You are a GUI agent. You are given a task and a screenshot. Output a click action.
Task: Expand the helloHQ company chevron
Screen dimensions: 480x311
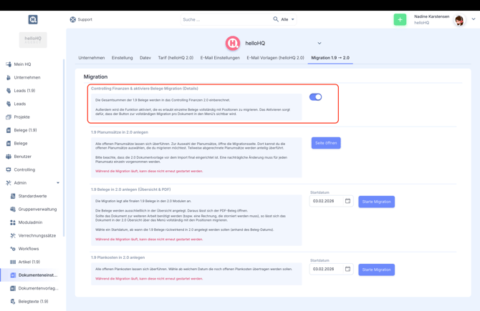tap(320, 44)
